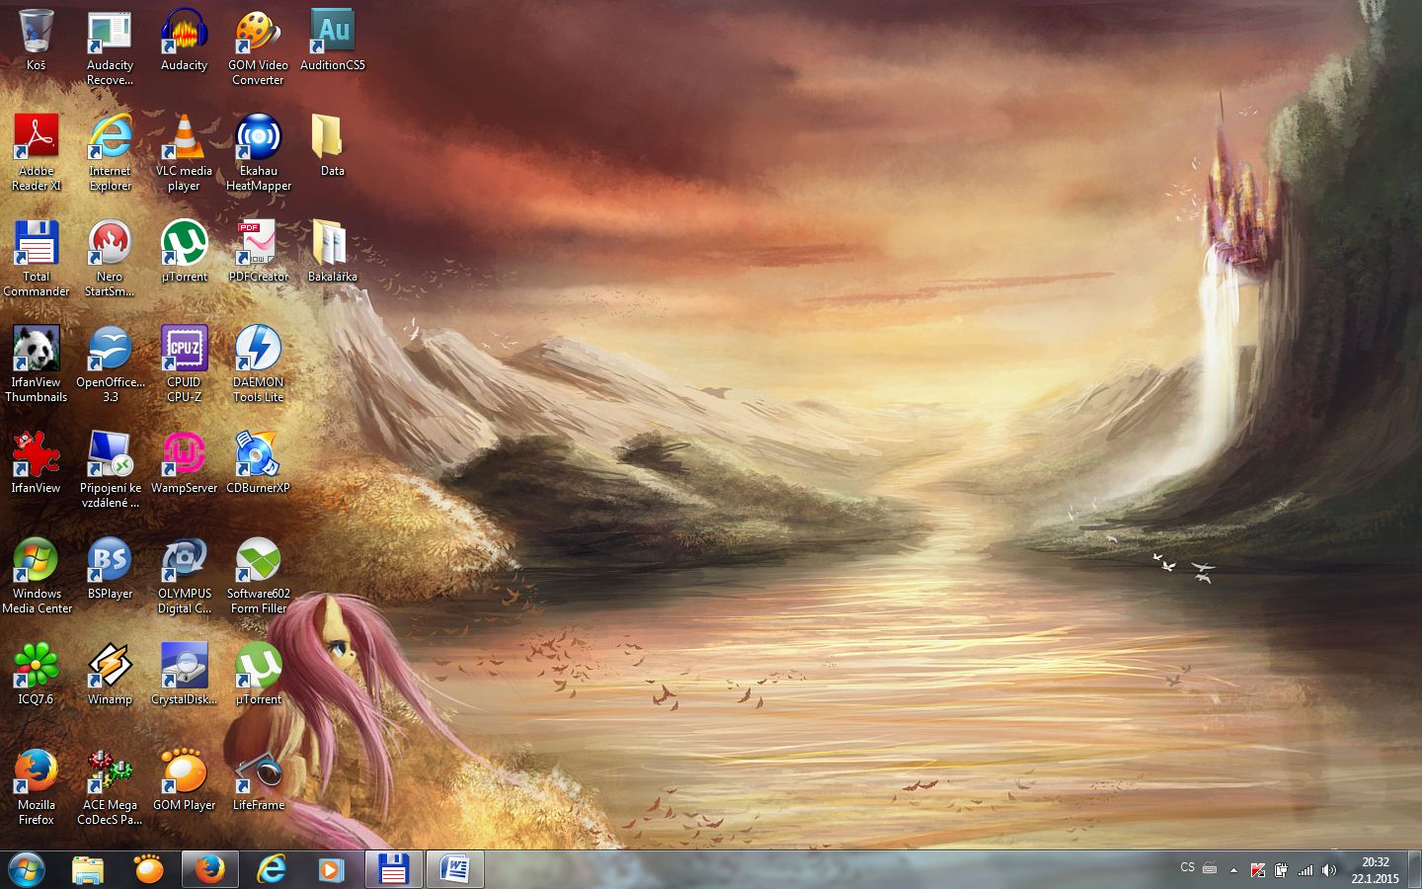The image size is (1422, 889).
Task: Select the IrfanView Thumbnails panda icon
Action: coord(37,364)
